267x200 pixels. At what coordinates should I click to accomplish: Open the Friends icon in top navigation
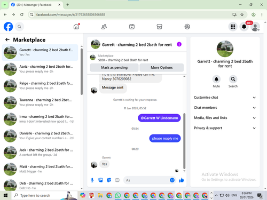coord(104,27)
